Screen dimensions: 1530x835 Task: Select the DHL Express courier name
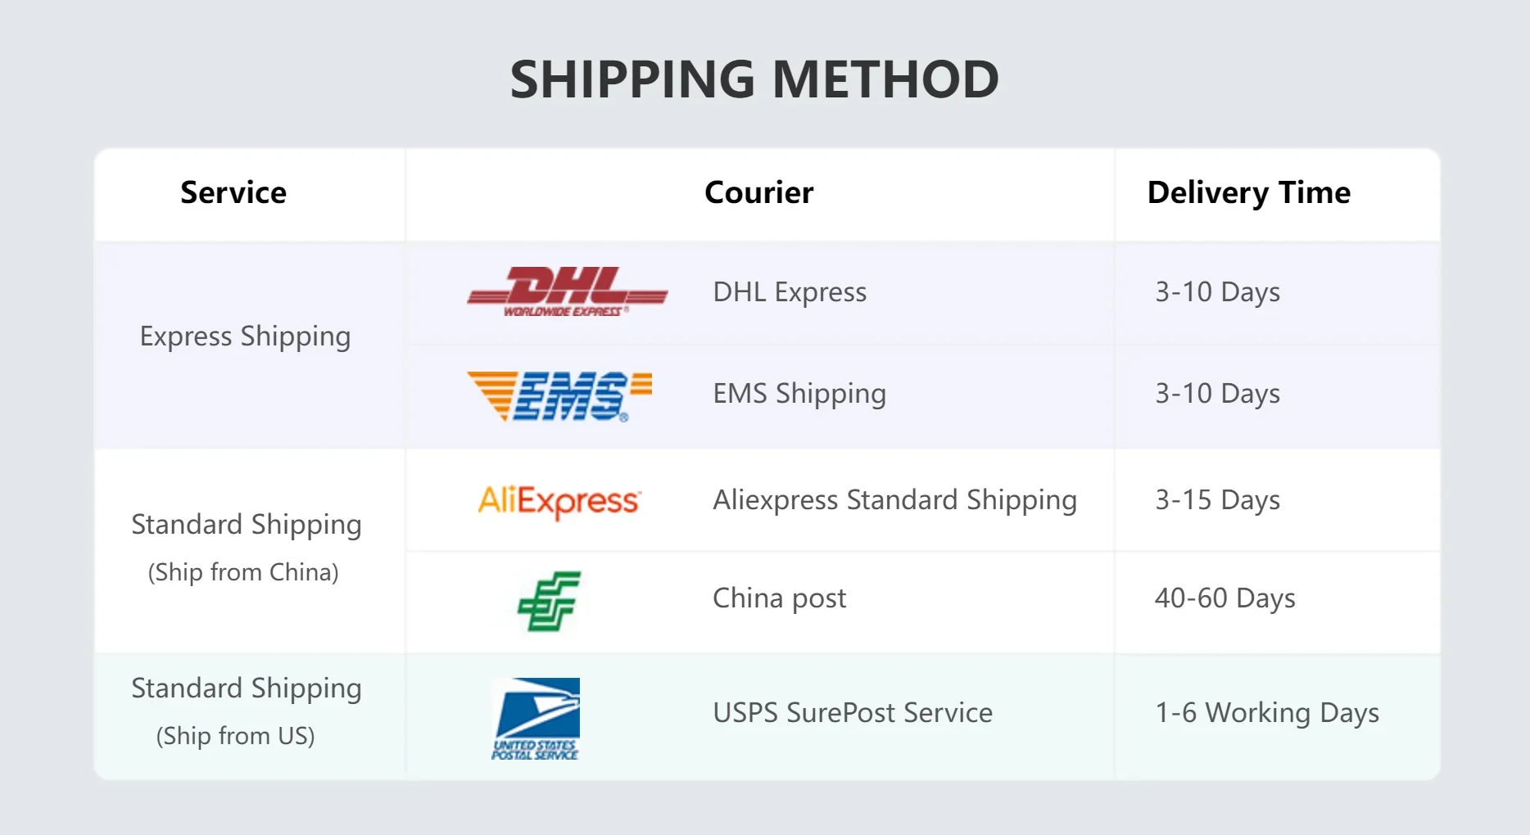[x=790, y=292]
